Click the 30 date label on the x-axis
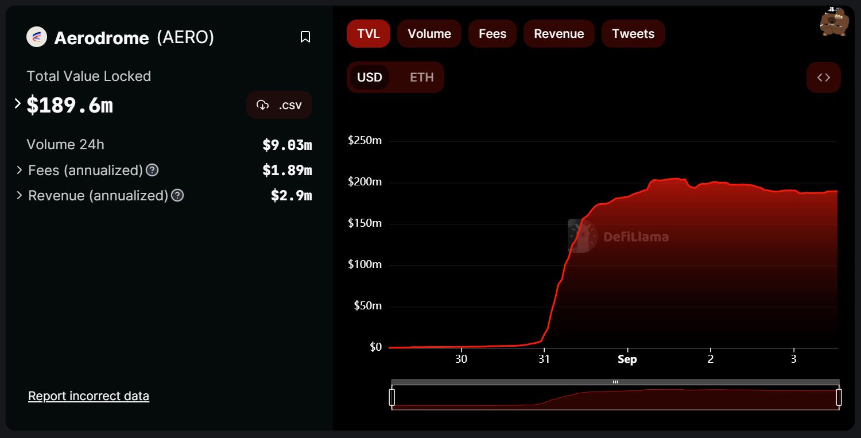This screenshot has width=861, height=438. coord(461,359)
